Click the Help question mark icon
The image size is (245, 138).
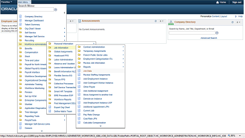(236, 16)
